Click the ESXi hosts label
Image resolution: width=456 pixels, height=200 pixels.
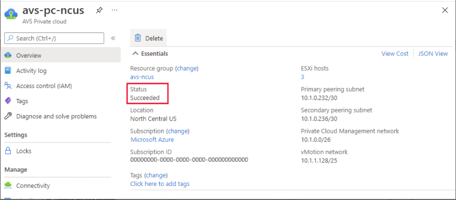pos(315,68)
